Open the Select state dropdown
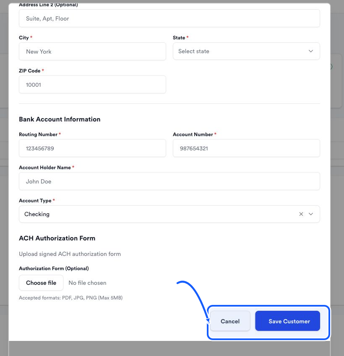The image size is (344, 356). [x=246, y=51]
